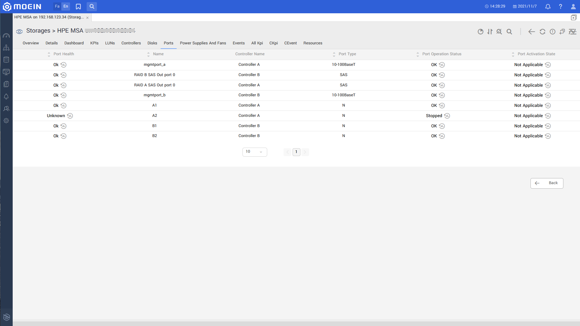Switch to the LUNs tab
The width and height of the screenshot is (580, 326).
pos(110,43)
